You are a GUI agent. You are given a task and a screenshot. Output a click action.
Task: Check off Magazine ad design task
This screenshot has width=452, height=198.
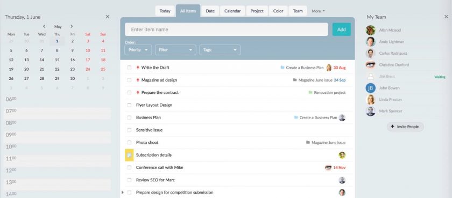click(129, 80)
